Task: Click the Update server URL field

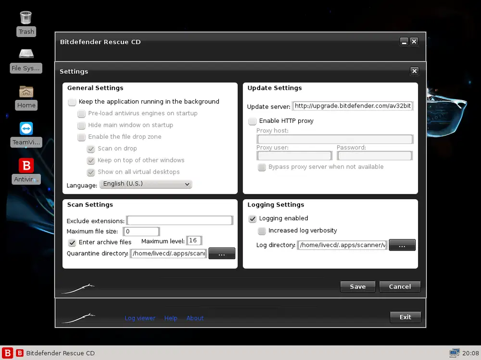Action: [x=353, y=106]
